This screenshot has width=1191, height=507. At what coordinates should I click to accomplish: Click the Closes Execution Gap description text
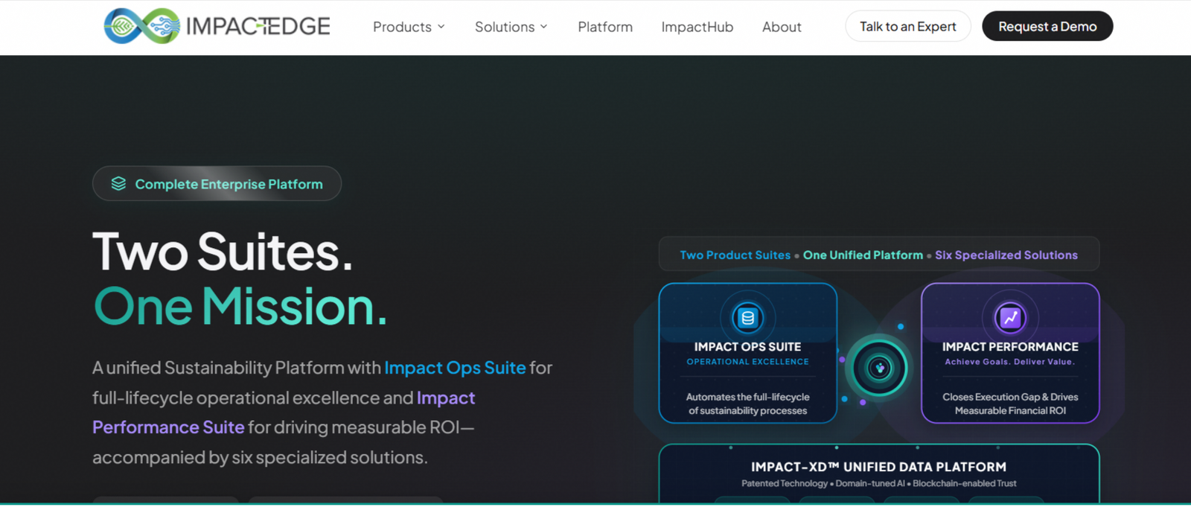tap(1010, 404)
